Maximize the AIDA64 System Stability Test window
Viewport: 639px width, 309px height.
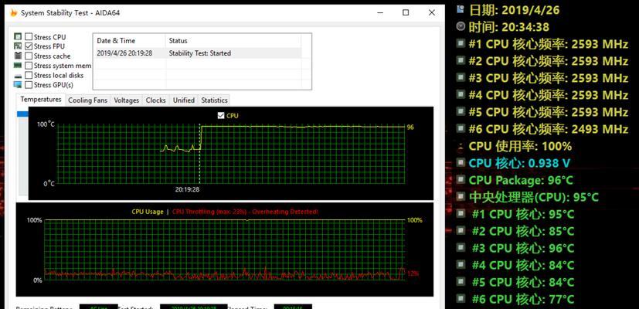click(x=406, y=12)
